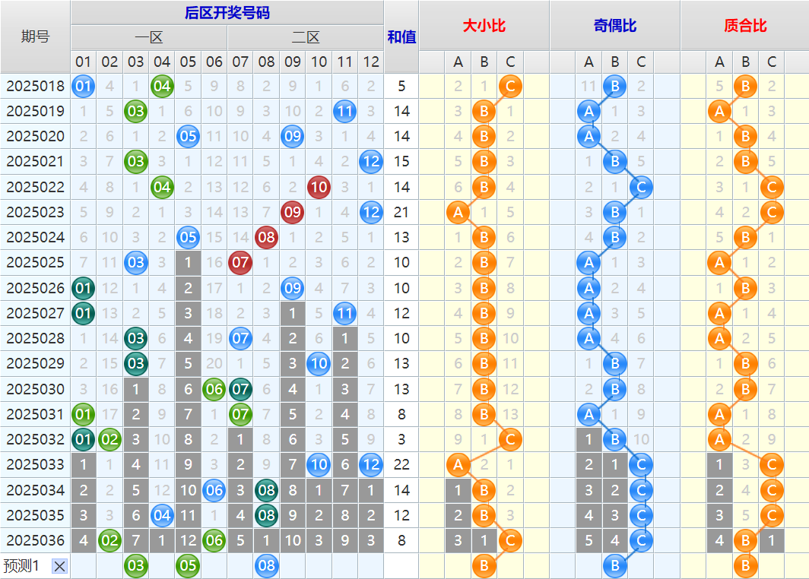Select green ball 06 in row 2025036
The height and width of the screenshot is (579, 809).
[214, 540]
